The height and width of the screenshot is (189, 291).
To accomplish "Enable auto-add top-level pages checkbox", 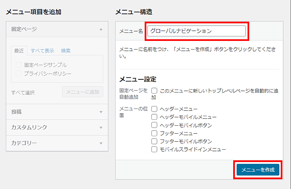I will click(x=154, y=91).
